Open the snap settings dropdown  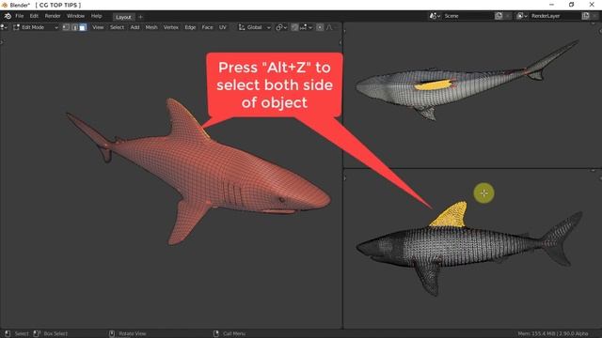[307, 27]
